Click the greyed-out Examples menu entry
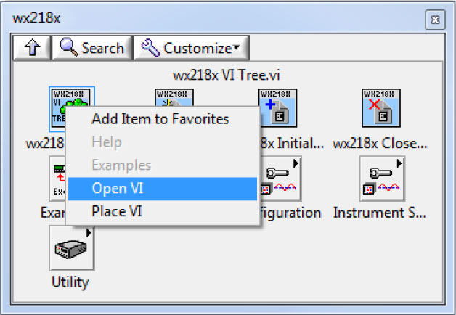Image resolution: width=456 pixels, height=315 pixels. pyautogui.click(x=121, y=165)
